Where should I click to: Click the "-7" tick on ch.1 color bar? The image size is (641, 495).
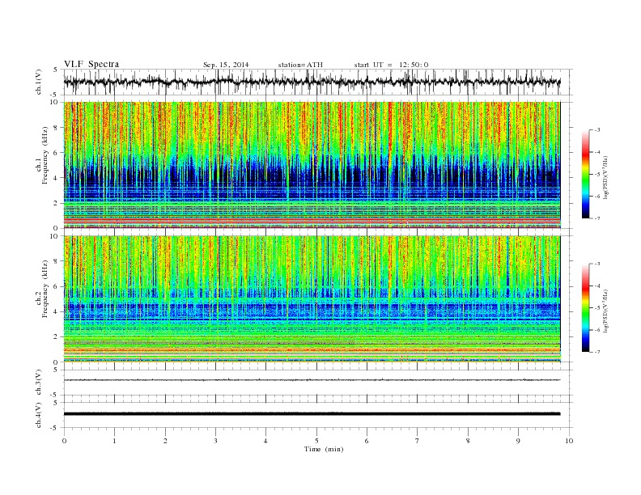tap(596, 218)
